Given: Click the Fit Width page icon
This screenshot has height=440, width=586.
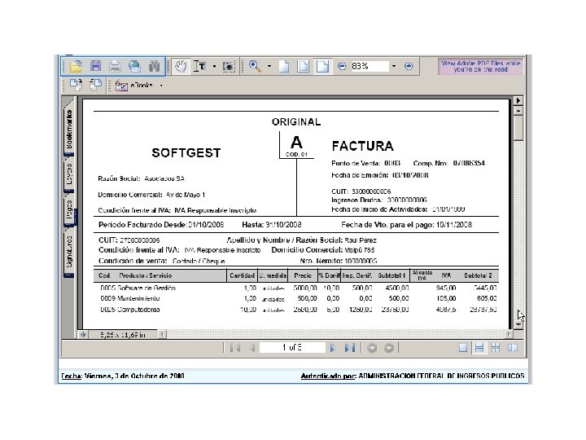Looking at the screenshot, I should click(322, 66).
